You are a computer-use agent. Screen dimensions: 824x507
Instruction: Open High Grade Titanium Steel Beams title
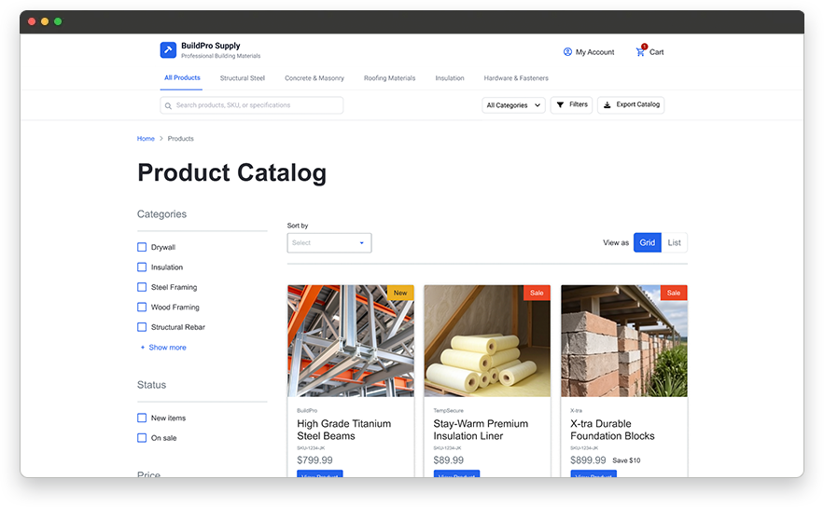(x=343, y=430)
